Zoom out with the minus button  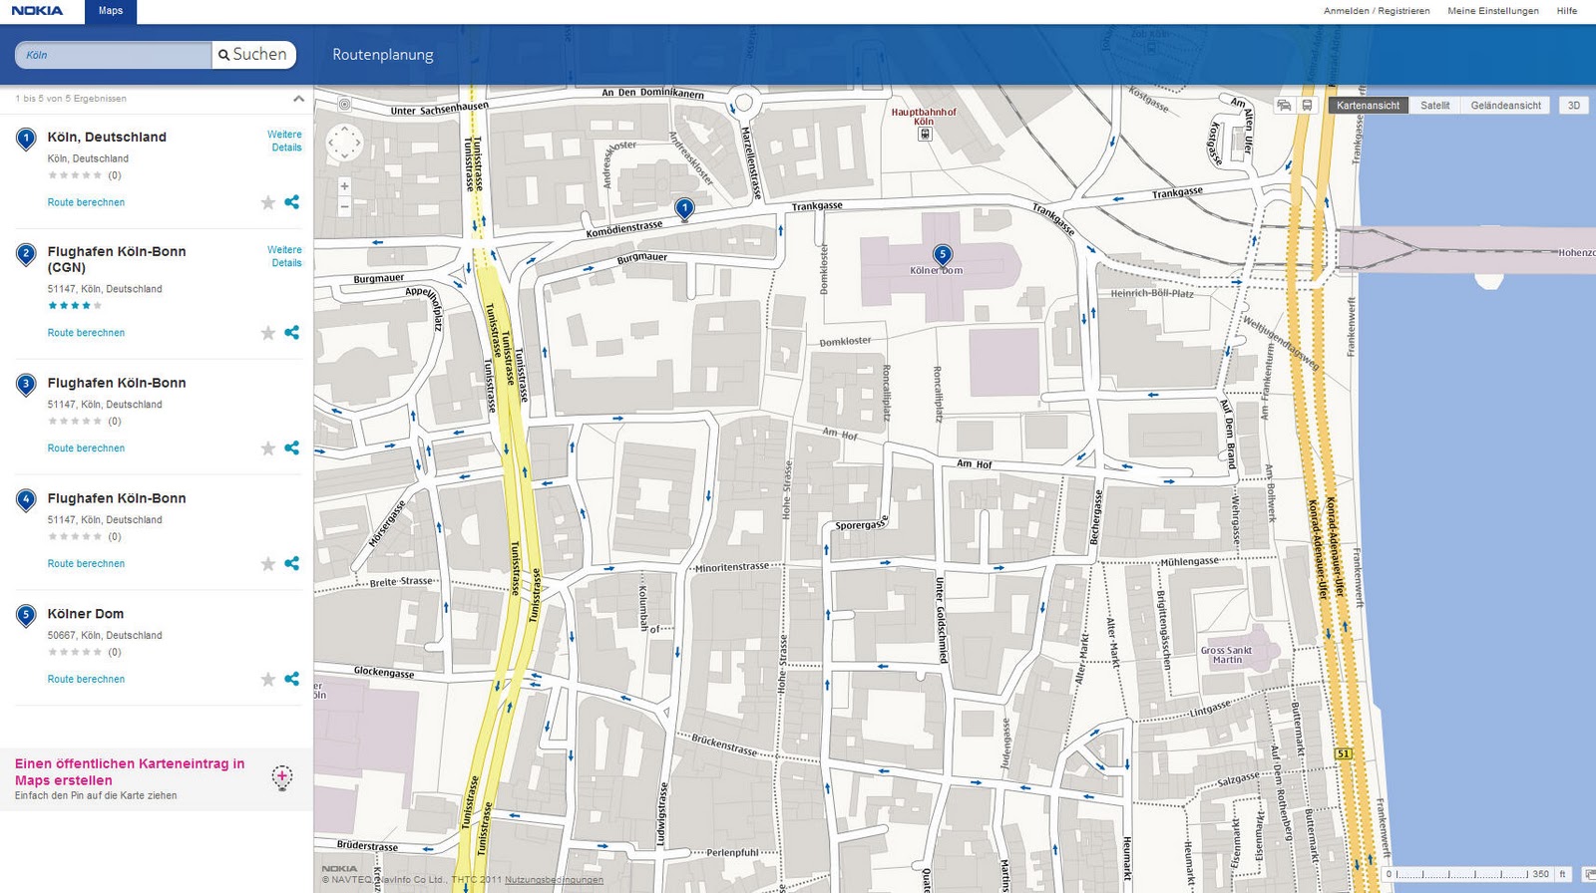tap(344, 206)
